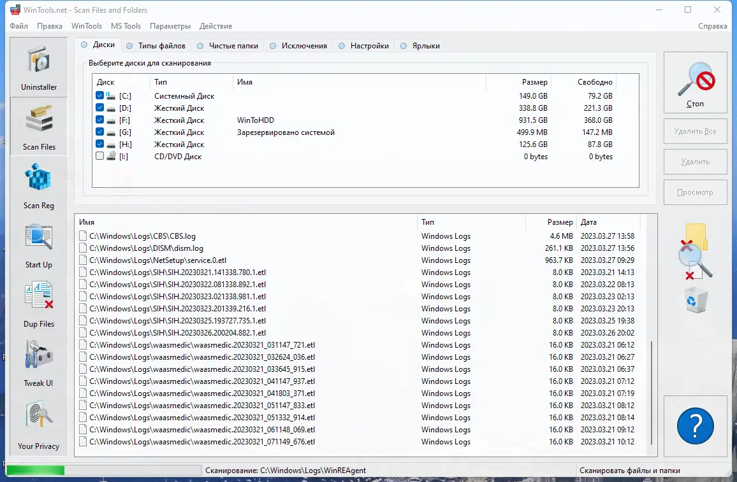Click 963.7 KB size value
Screen dimensions: 737x482
(559, 260)
